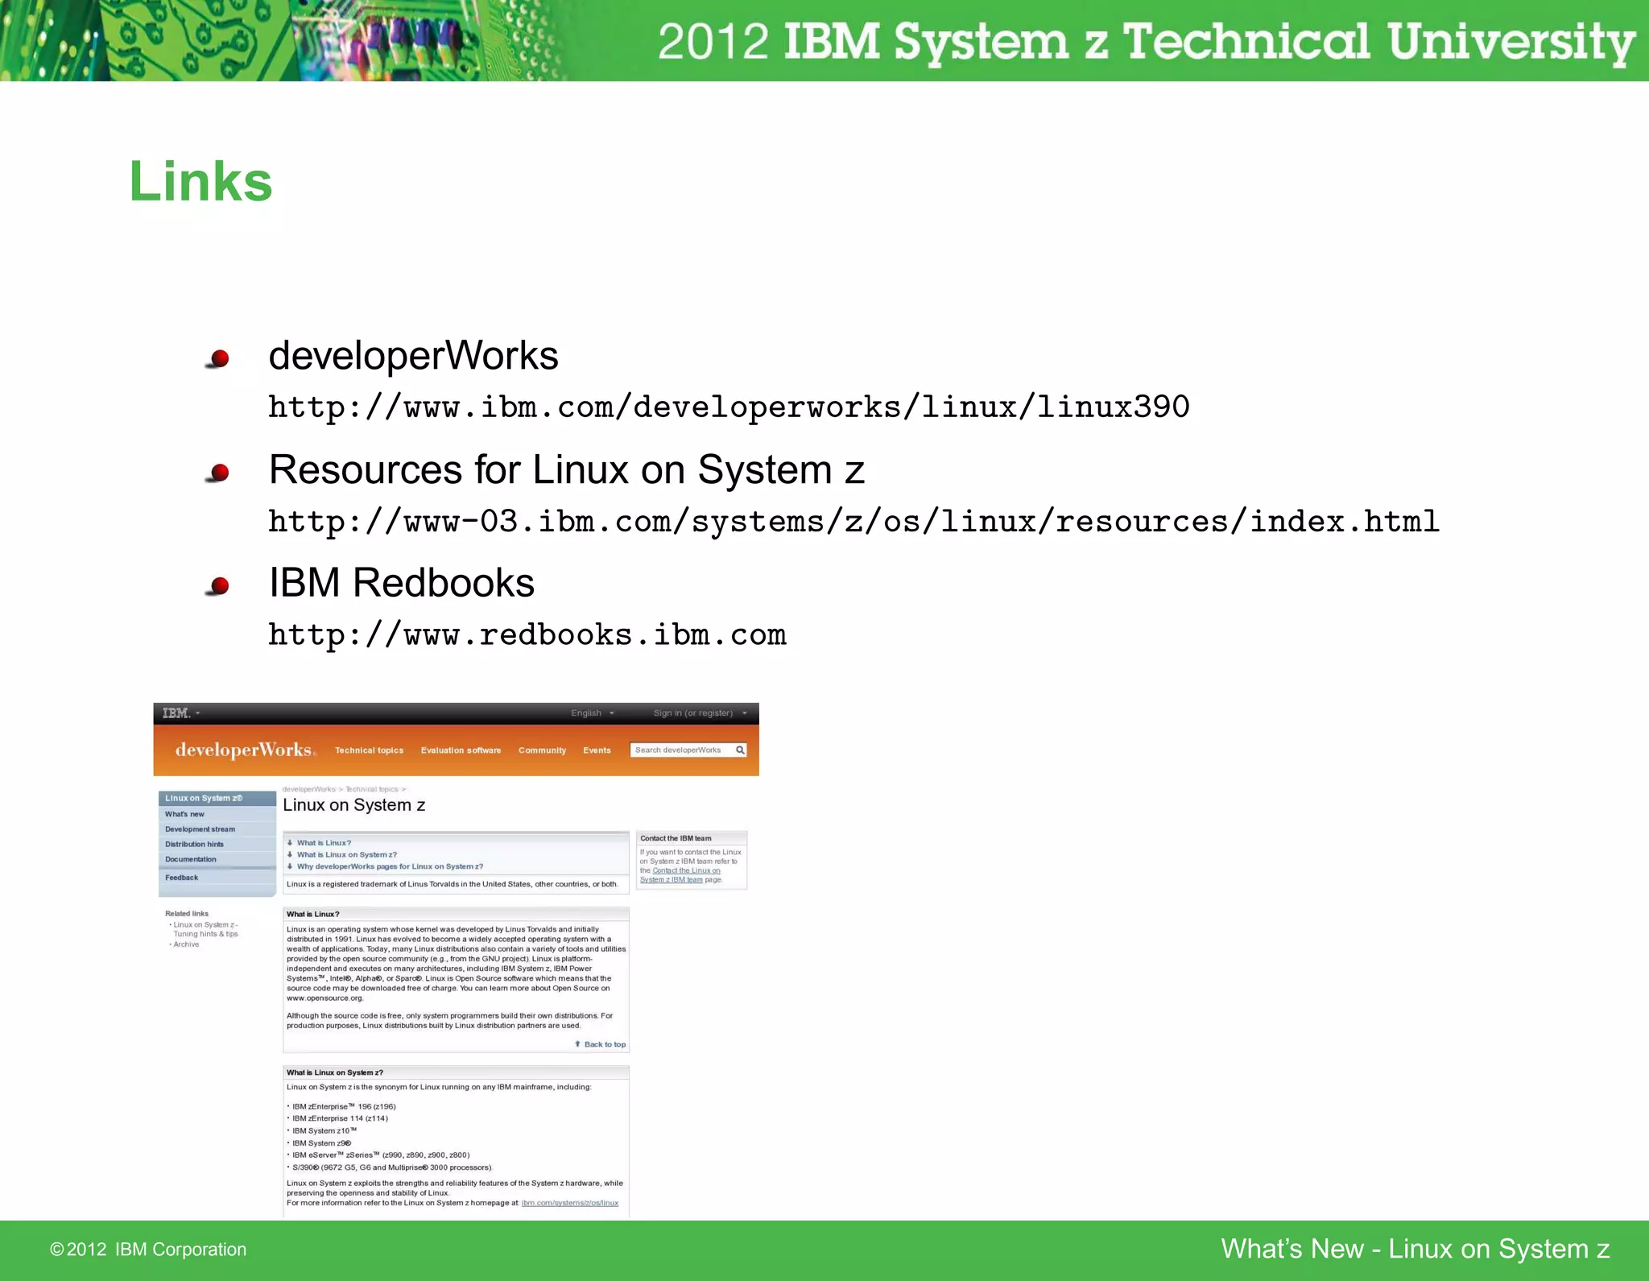Open the ibm.com/systems/z/os/linux homepage link

click(x=569, y=1203)
